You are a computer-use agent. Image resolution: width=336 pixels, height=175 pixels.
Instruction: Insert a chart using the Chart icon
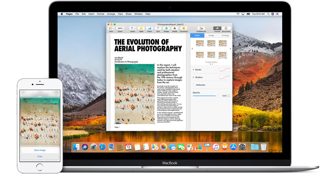(x=149, y=28)
